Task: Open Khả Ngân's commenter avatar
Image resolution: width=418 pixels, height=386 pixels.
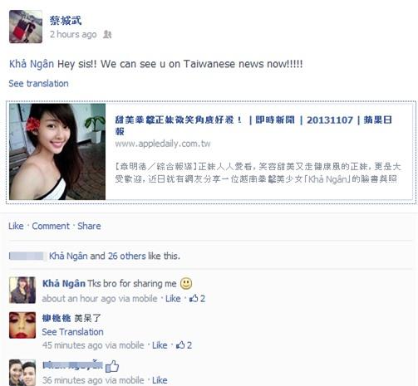Action: coord(22,290)
